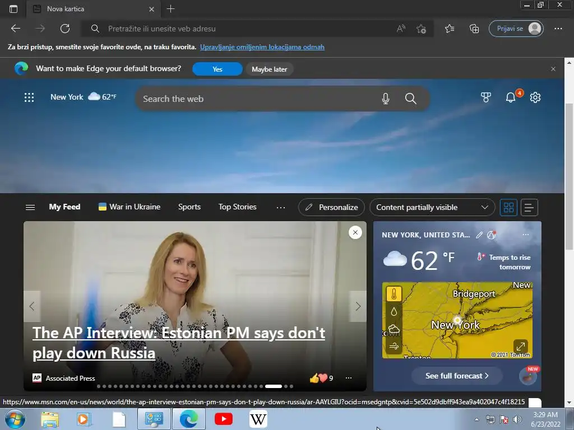Expand the weather map fullscreen

point(521,346)
